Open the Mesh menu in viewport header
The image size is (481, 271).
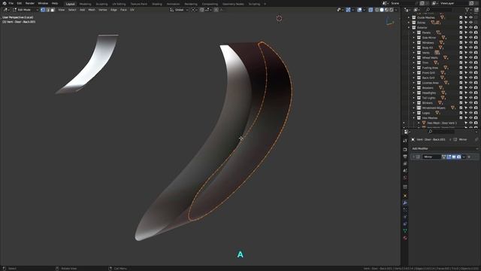92,10
